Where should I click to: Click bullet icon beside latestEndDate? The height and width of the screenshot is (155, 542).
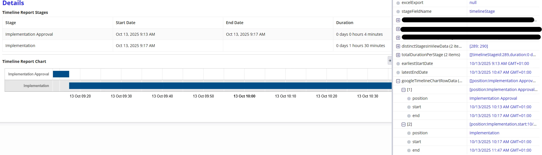(398, 73)
